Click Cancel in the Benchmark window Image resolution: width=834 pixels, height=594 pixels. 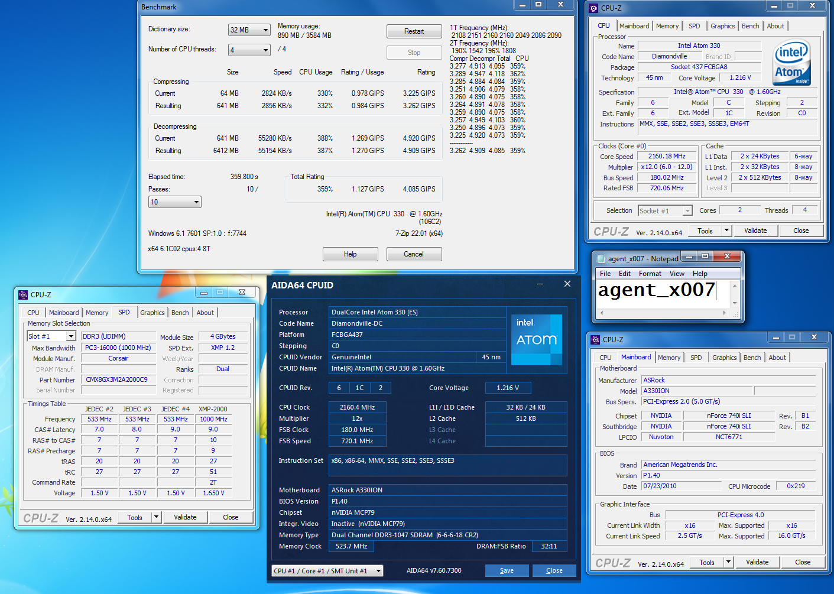(414, 254)
